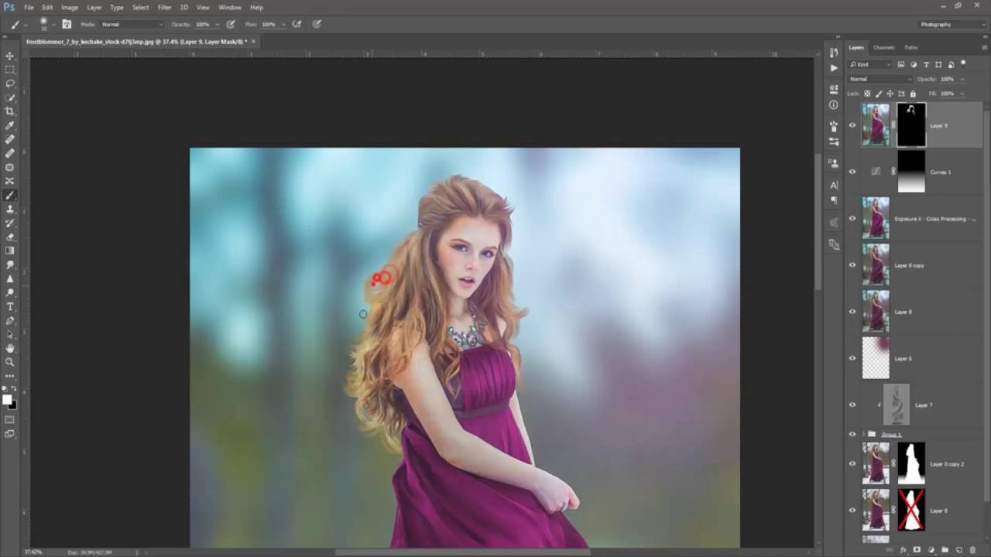Choose the Hand tool
Viewport: 991px width, 557px height.
tap(10, 349)
